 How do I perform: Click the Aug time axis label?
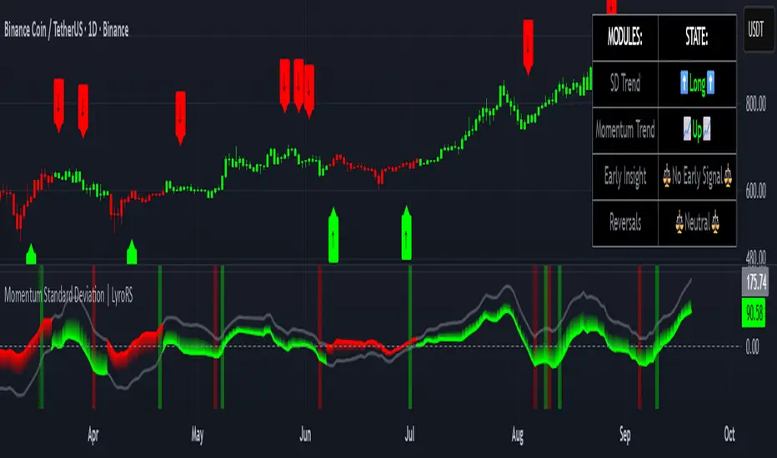[x=518, y=435]
